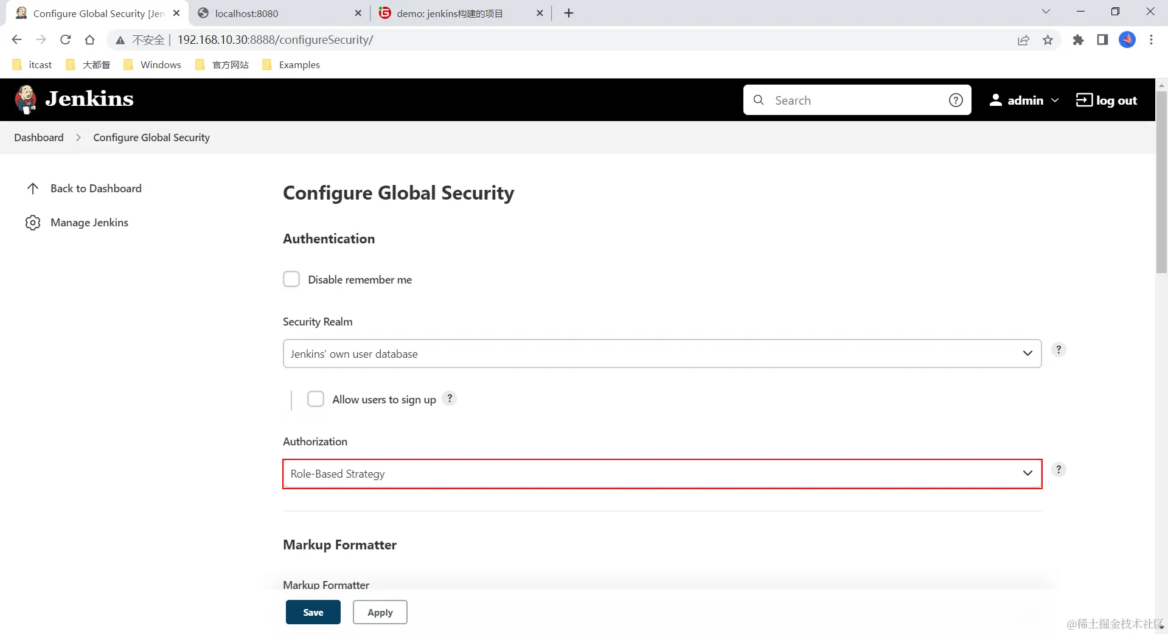
Task: Open the 大都督 bookmarks folder
Action: 88,64
